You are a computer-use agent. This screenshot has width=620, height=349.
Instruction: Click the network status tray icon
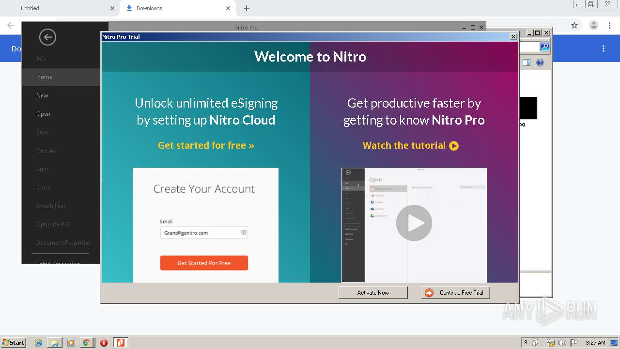coord(550,343)
